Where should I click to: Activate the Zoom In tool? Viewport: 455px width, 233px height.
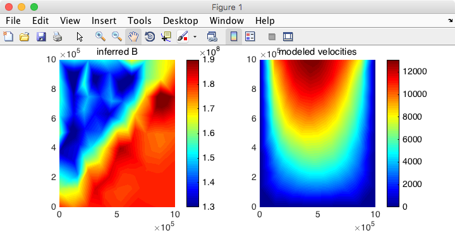pos(100,37)
